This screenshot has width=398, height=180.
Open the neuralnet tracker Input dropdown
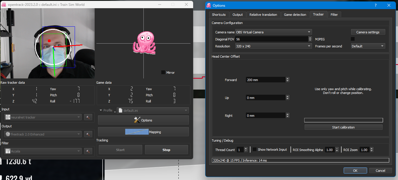(43, 117)
